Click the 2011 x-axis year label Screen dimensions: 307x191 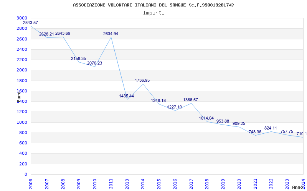pos(111,184)
